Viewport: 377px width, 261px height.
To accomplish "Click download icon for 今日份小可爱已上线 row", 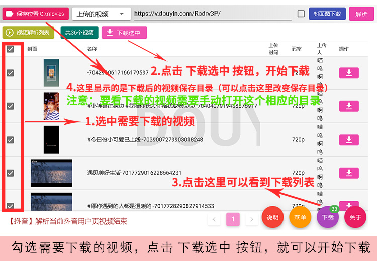I will pos(349,140).
